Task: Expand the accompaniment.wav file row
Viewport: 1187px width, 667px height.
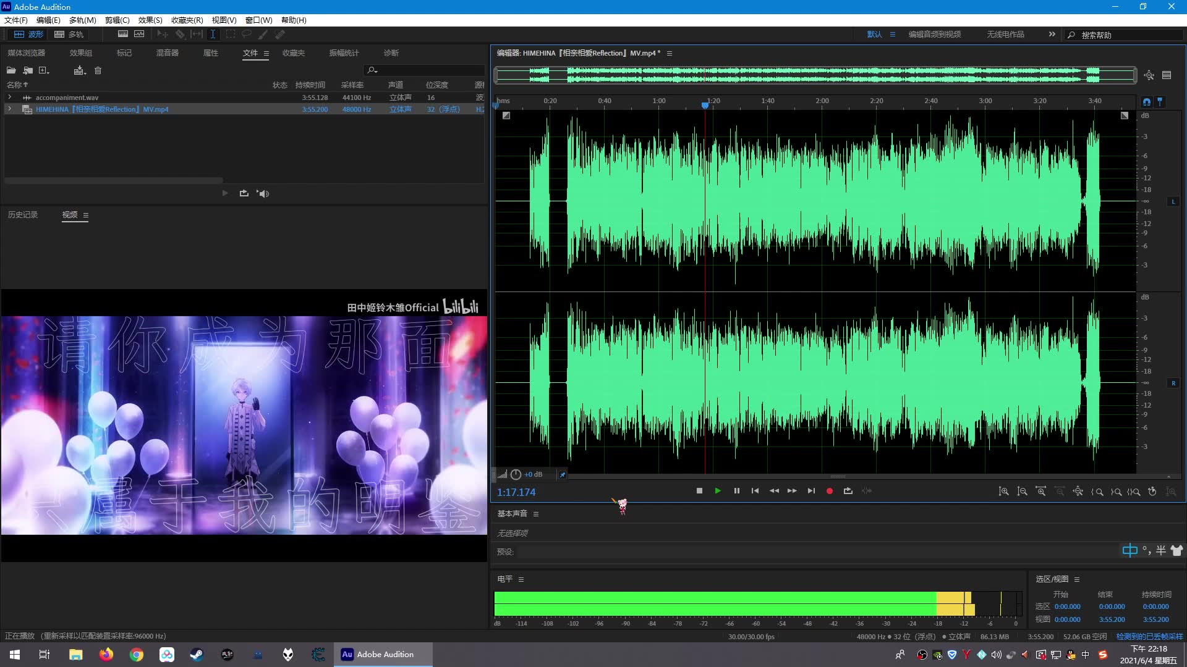Action: coord(9,98)
